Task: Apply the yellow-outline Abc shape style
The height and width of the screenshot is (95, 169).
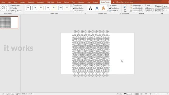Action: pos(54,8)
